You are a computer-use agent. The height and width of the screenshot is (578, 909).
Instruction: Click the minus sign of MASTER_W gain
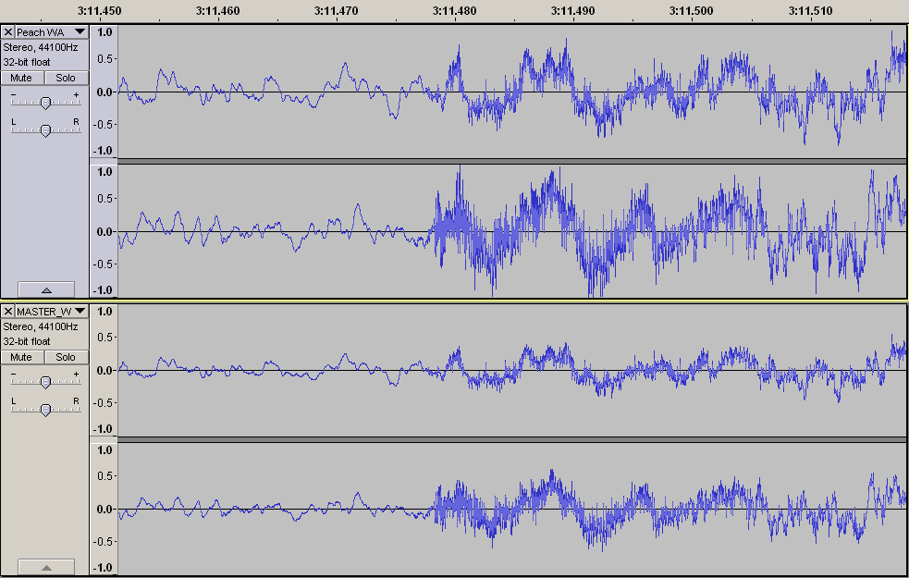(14, 374)
